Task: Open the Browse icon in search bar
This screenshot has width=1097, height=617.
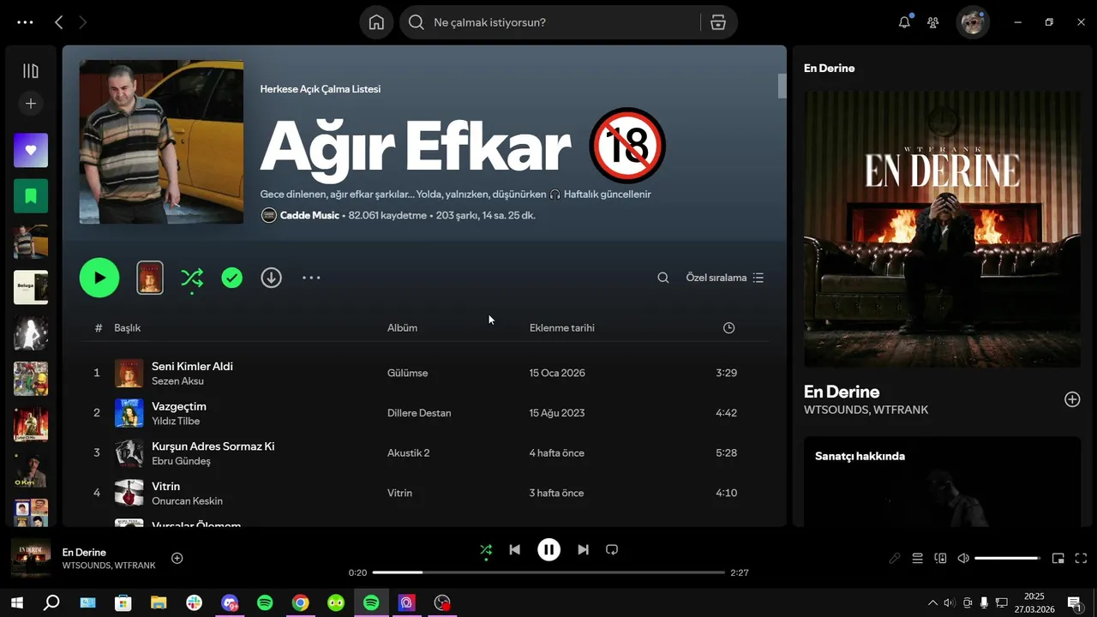Action: (x=718, y=22)
